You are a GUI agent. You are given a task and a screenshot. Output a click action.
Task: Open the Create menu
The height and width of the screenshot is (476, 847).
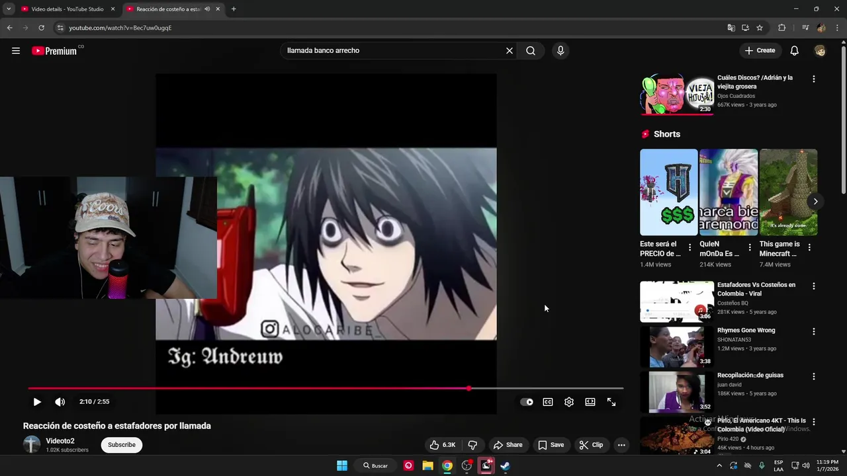tap(760, 51)
